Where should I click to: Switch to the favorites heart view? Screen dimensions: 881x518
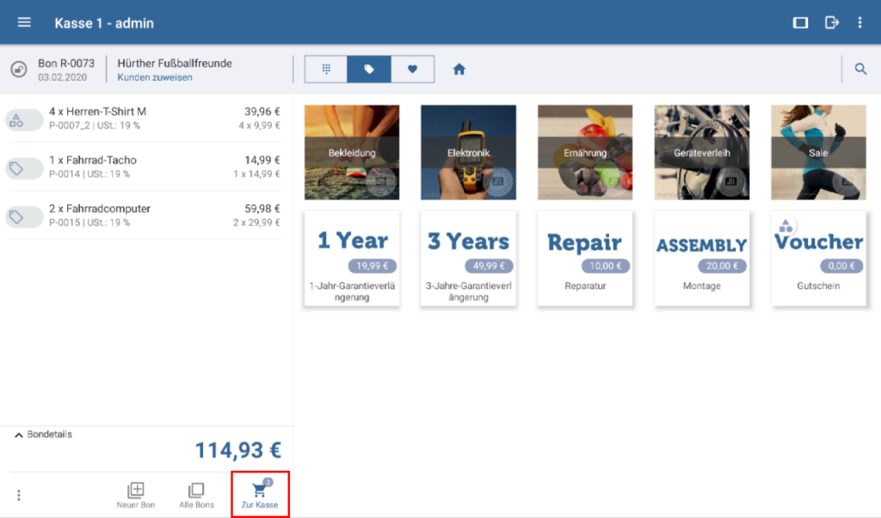pos(412,70)
